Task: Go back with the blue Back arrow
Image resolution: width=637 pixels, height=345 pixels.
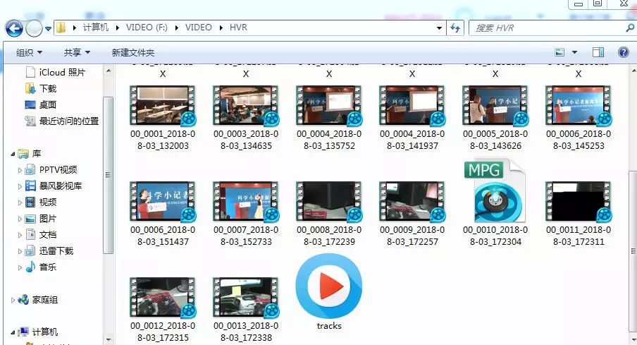Action: click(x=14, y=28)
